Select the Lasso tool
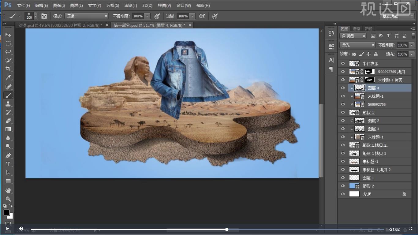The width and height of the screenshot is (418, 235). (x=8, y=52)
